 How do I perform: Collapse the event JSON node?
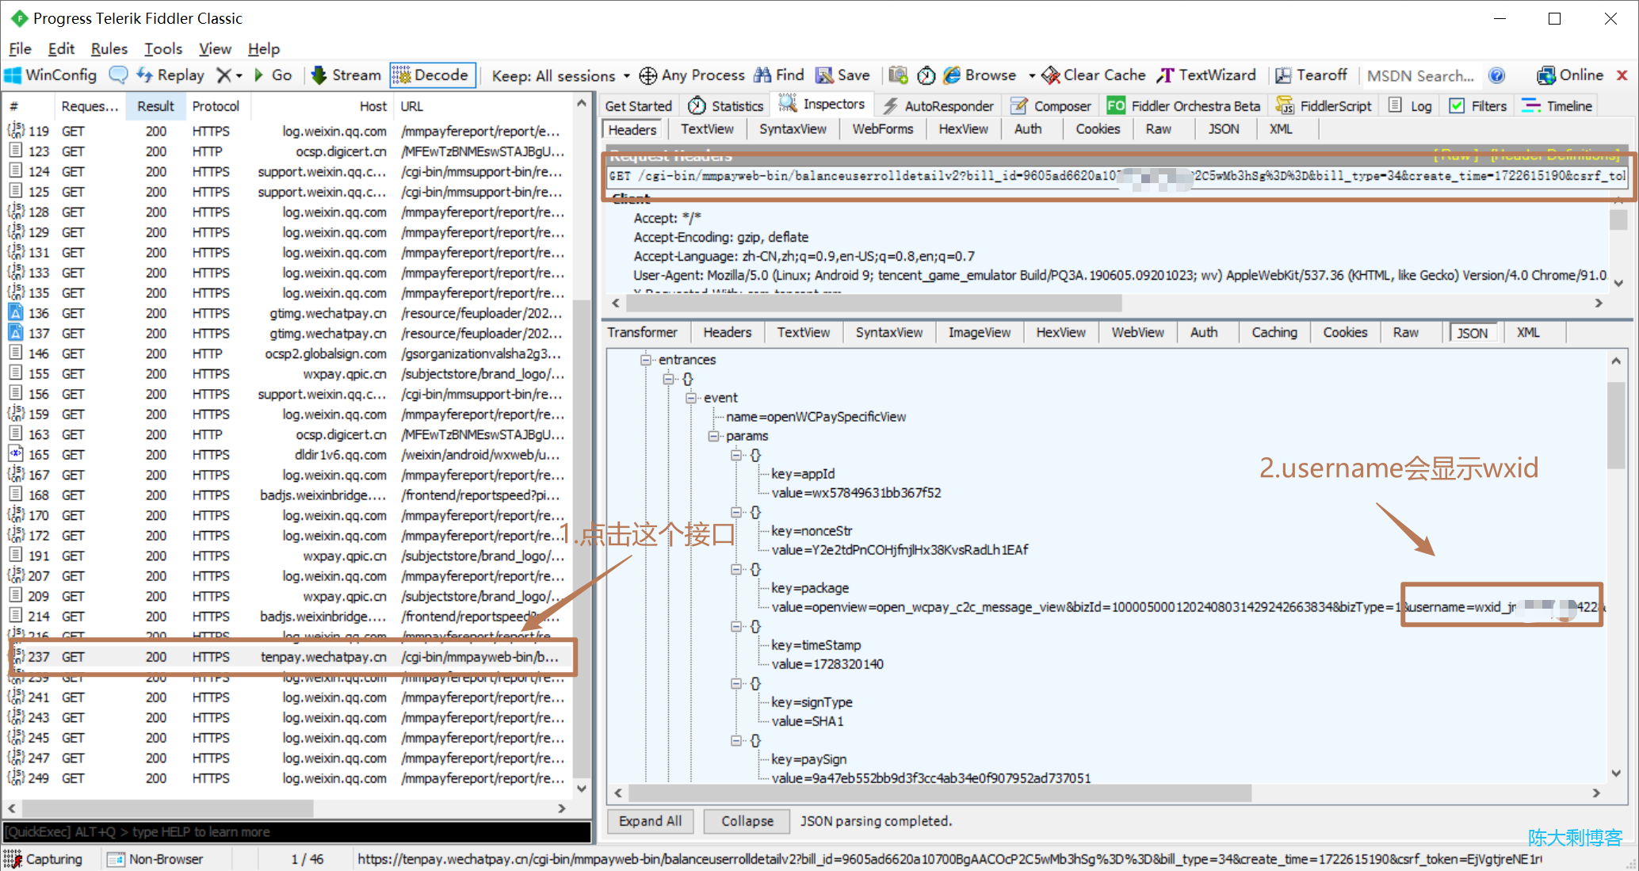[x=691, y=398]
